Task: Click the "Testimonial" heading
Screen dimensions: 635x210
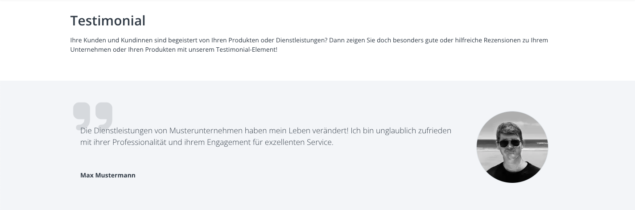Action: tap(108, 21)
